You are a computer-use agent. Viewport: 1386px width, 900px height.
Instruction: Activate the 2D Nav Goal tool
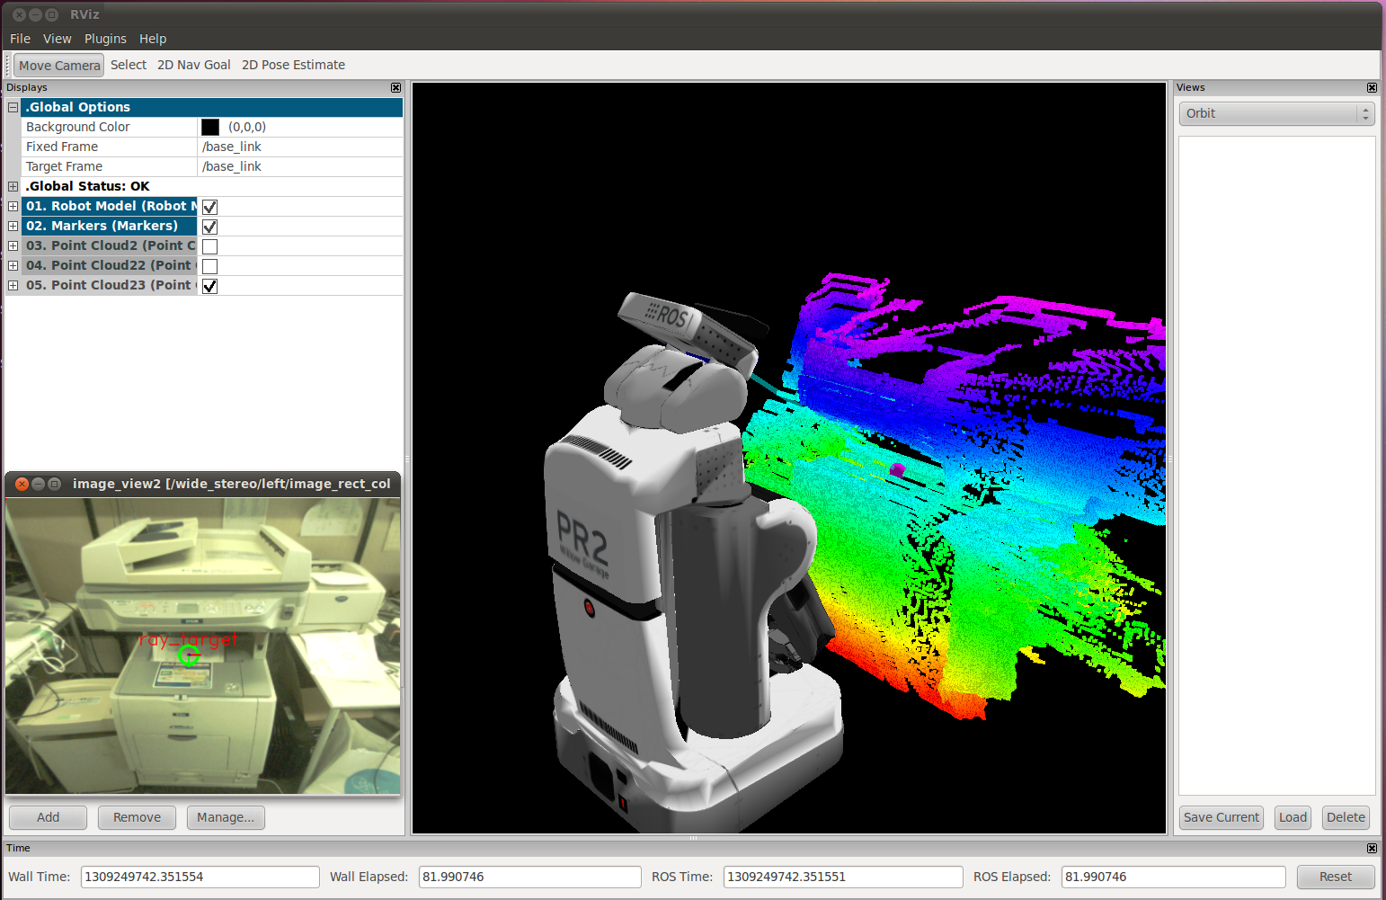(x=194, y=65)
